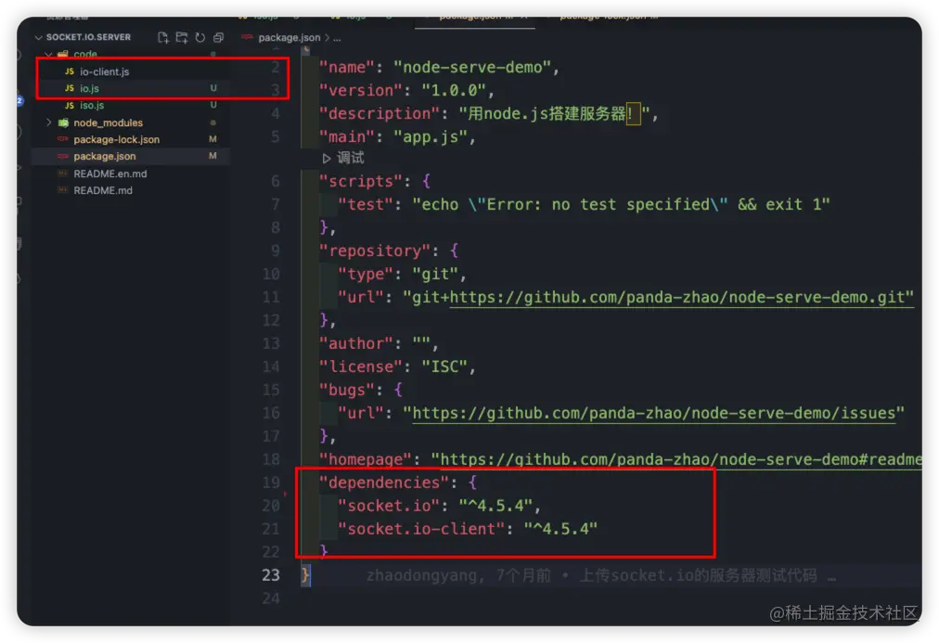Expand the node_modules folder
939x643 pixels.
point(48,122)
